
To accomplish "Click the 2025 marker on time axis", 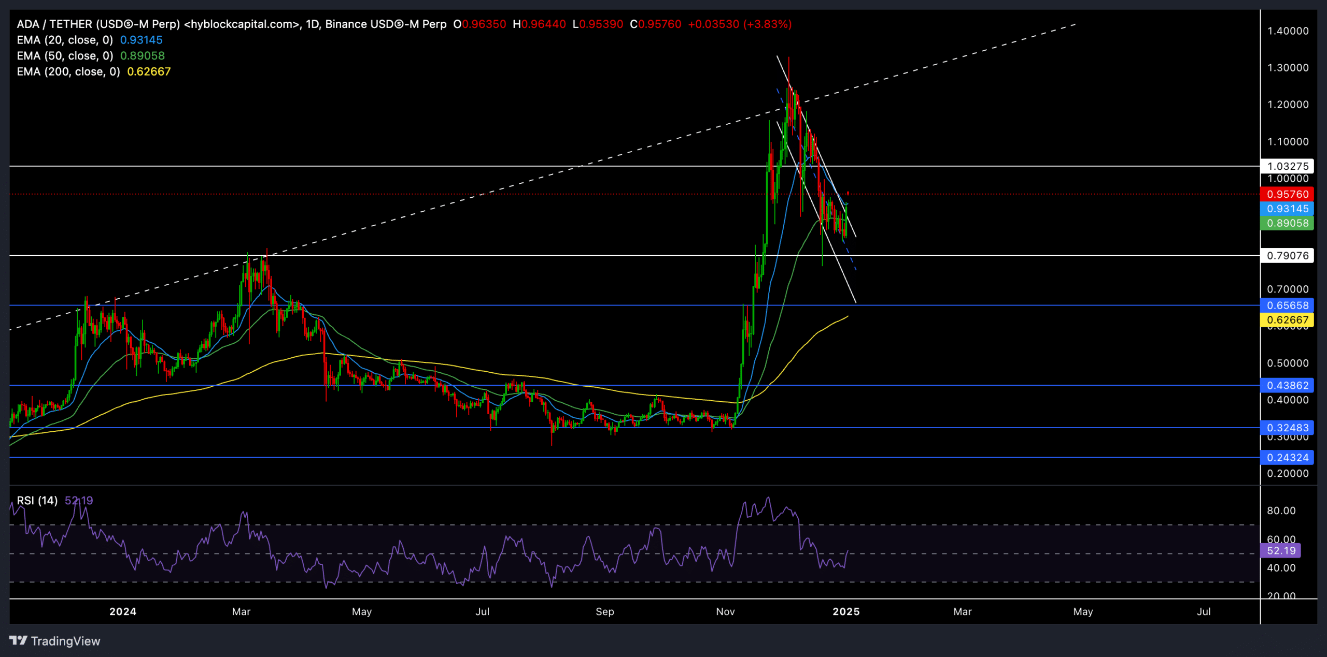I will (x=846, y=611).
